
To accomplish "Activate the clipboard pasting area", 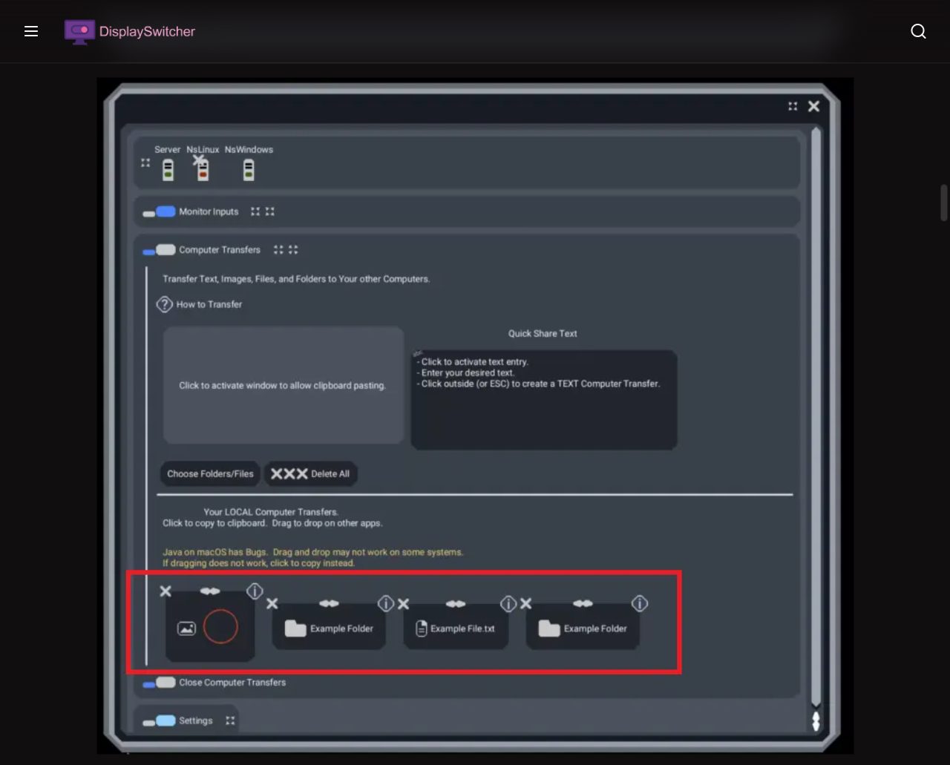I will 283,385.
